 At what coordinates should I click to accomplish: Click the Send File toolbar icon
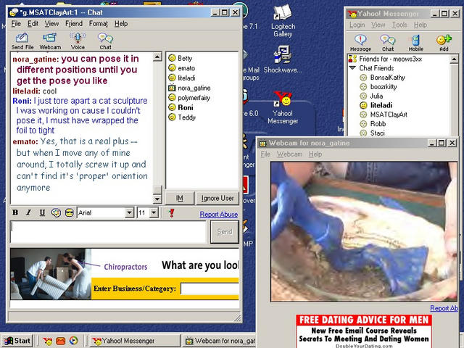(x=22, y=41)
